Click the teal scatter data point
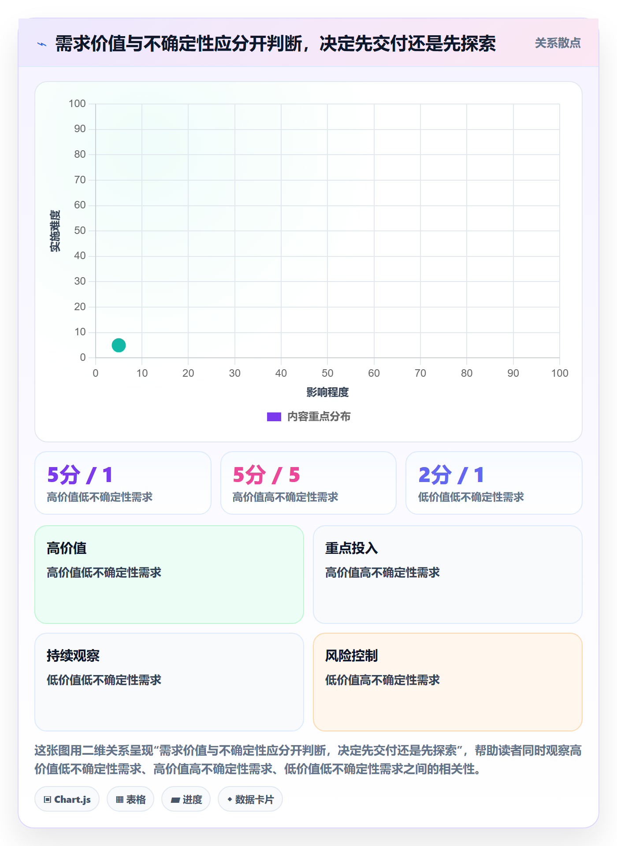This screenshot has width=617, height=846. click(119, 345)
